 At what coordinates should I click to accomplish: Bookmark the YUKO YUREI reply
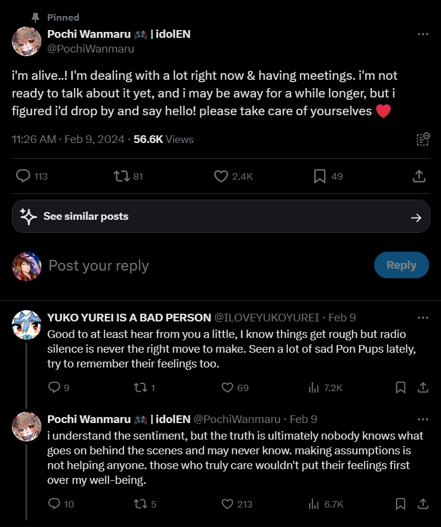tap(400, 388)
